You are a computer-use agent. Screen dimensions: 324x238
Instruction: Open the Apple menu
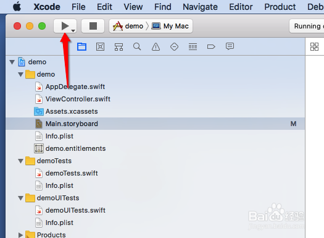point(17,7)
